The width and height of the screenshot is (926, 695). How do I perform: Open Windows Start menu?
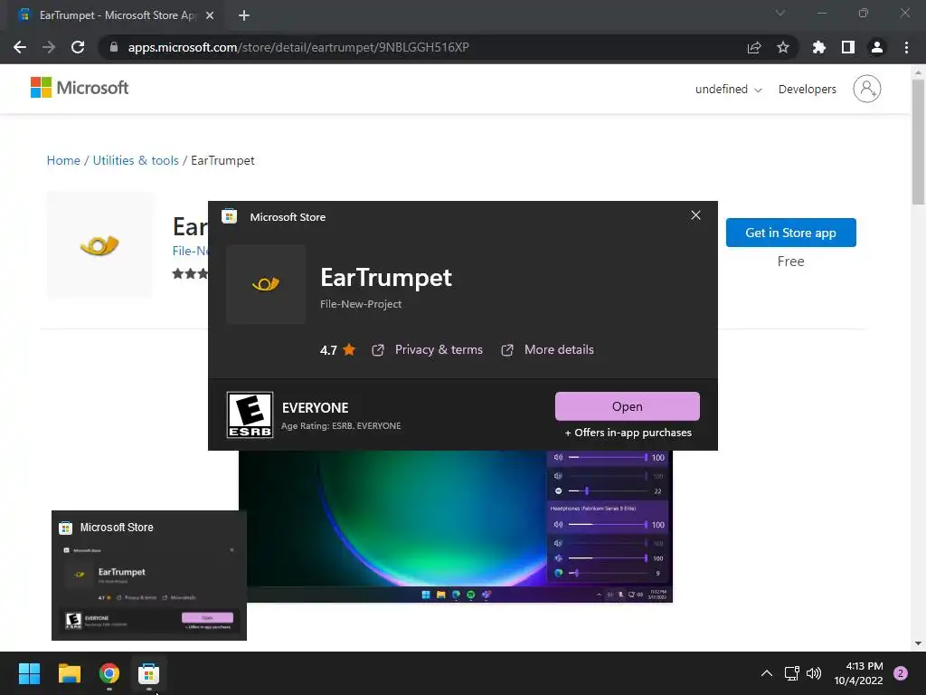pos(29,673)
